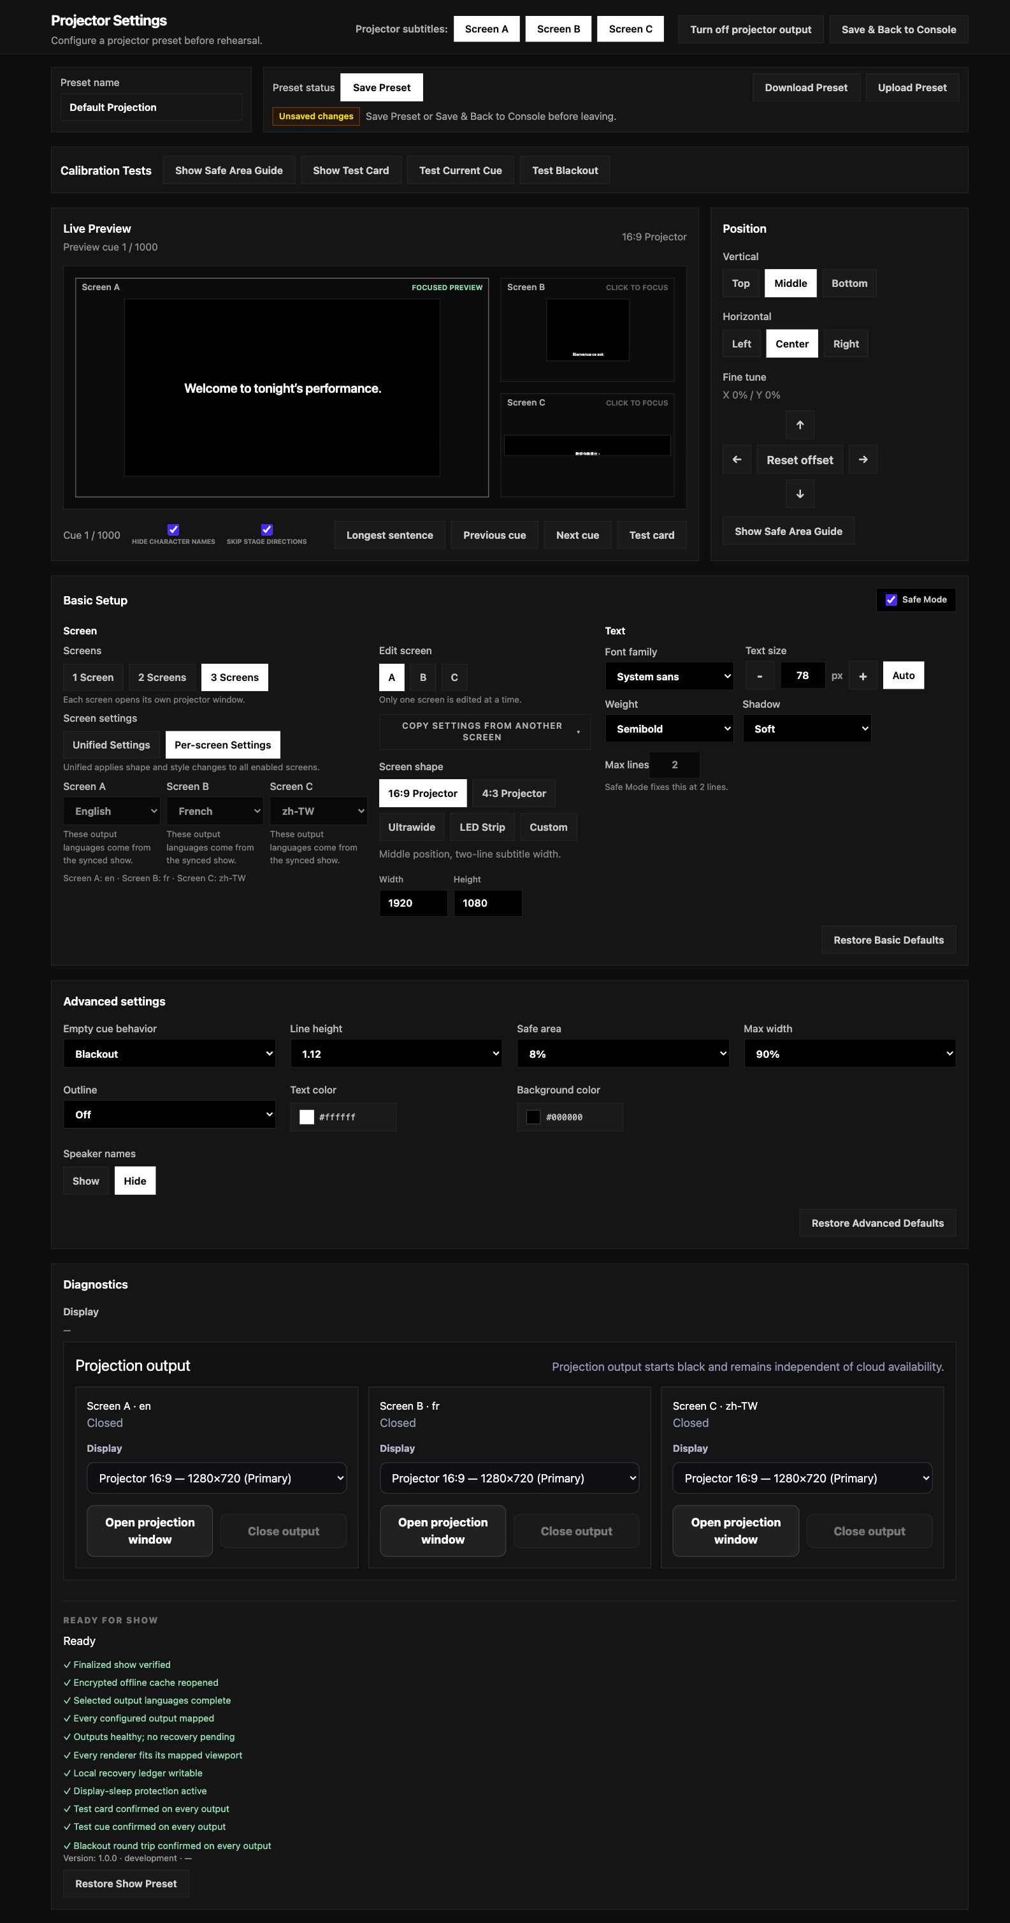
Task: Switch to 1 Screen layout
Action: [x=93, y=678]
